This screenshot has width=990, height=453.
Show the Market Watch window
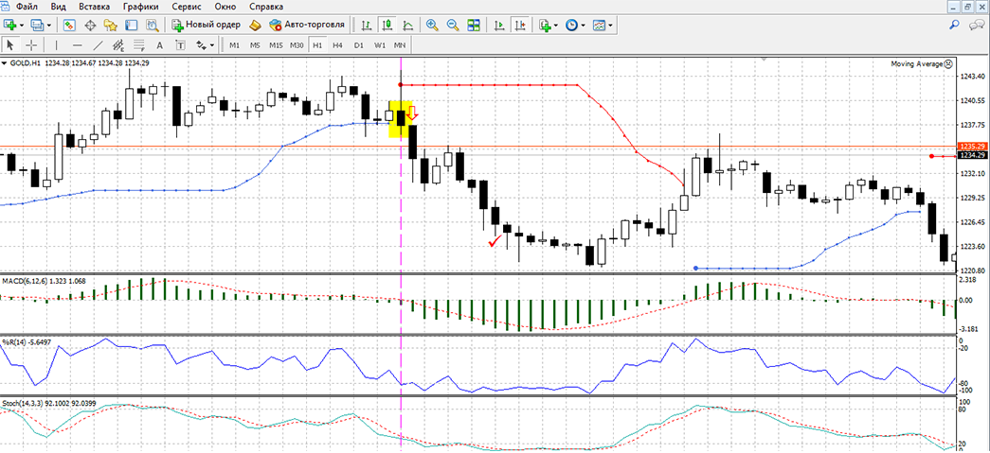pos(70,26)
